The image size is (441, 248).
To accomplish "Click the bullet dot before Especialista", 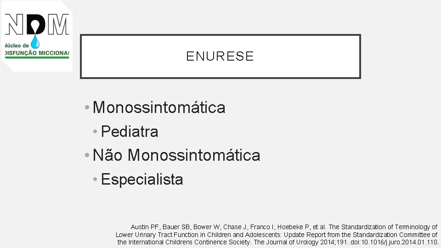I will click(x=95, y=179).
